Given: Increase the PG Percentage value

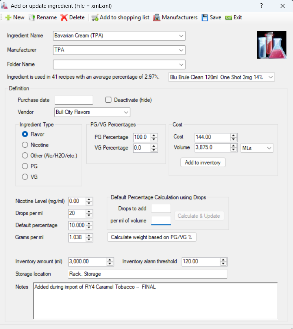Looking at the screenshot, I should pos(154,135).
